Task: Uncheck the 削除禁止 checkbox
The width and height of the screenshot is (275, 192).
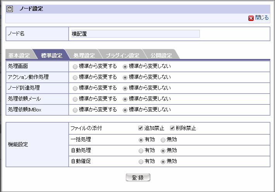Action: (172, 128)
